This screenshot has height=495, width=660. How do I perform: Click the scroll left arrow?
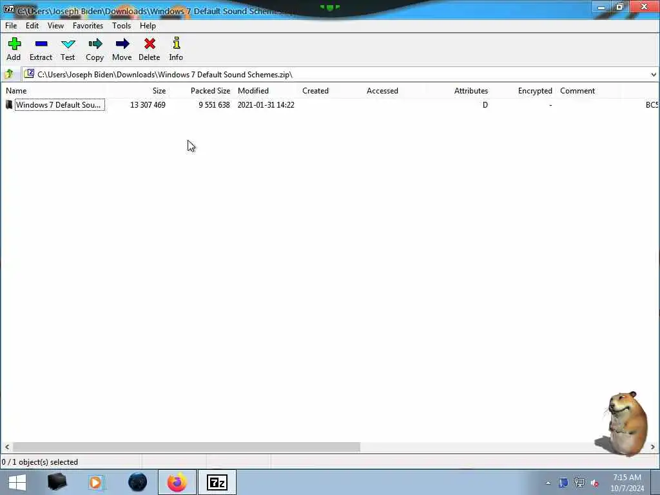pos(7,447)
